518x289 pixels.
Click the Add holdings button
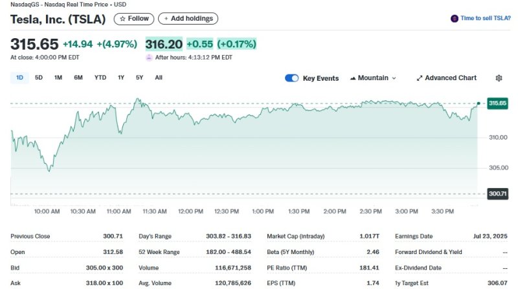pyautogui.click(x=188, y=19)
